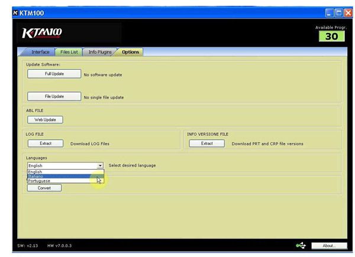
Task: Click the File Update button
Action: coord(54,97)
